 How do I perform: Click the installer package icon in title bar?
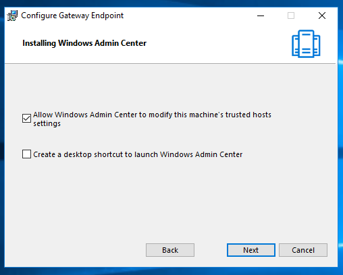[x=12, y=16]
